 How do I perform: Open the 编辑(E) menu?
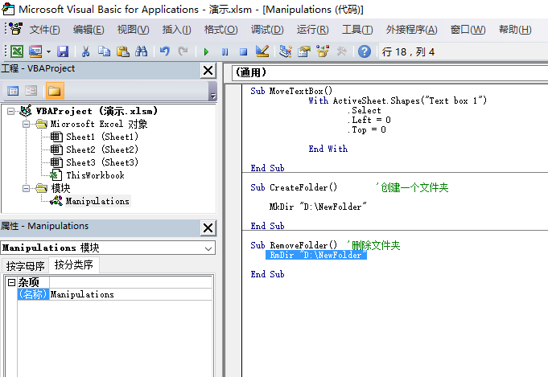pyautogui.click(x=89, y=30)
